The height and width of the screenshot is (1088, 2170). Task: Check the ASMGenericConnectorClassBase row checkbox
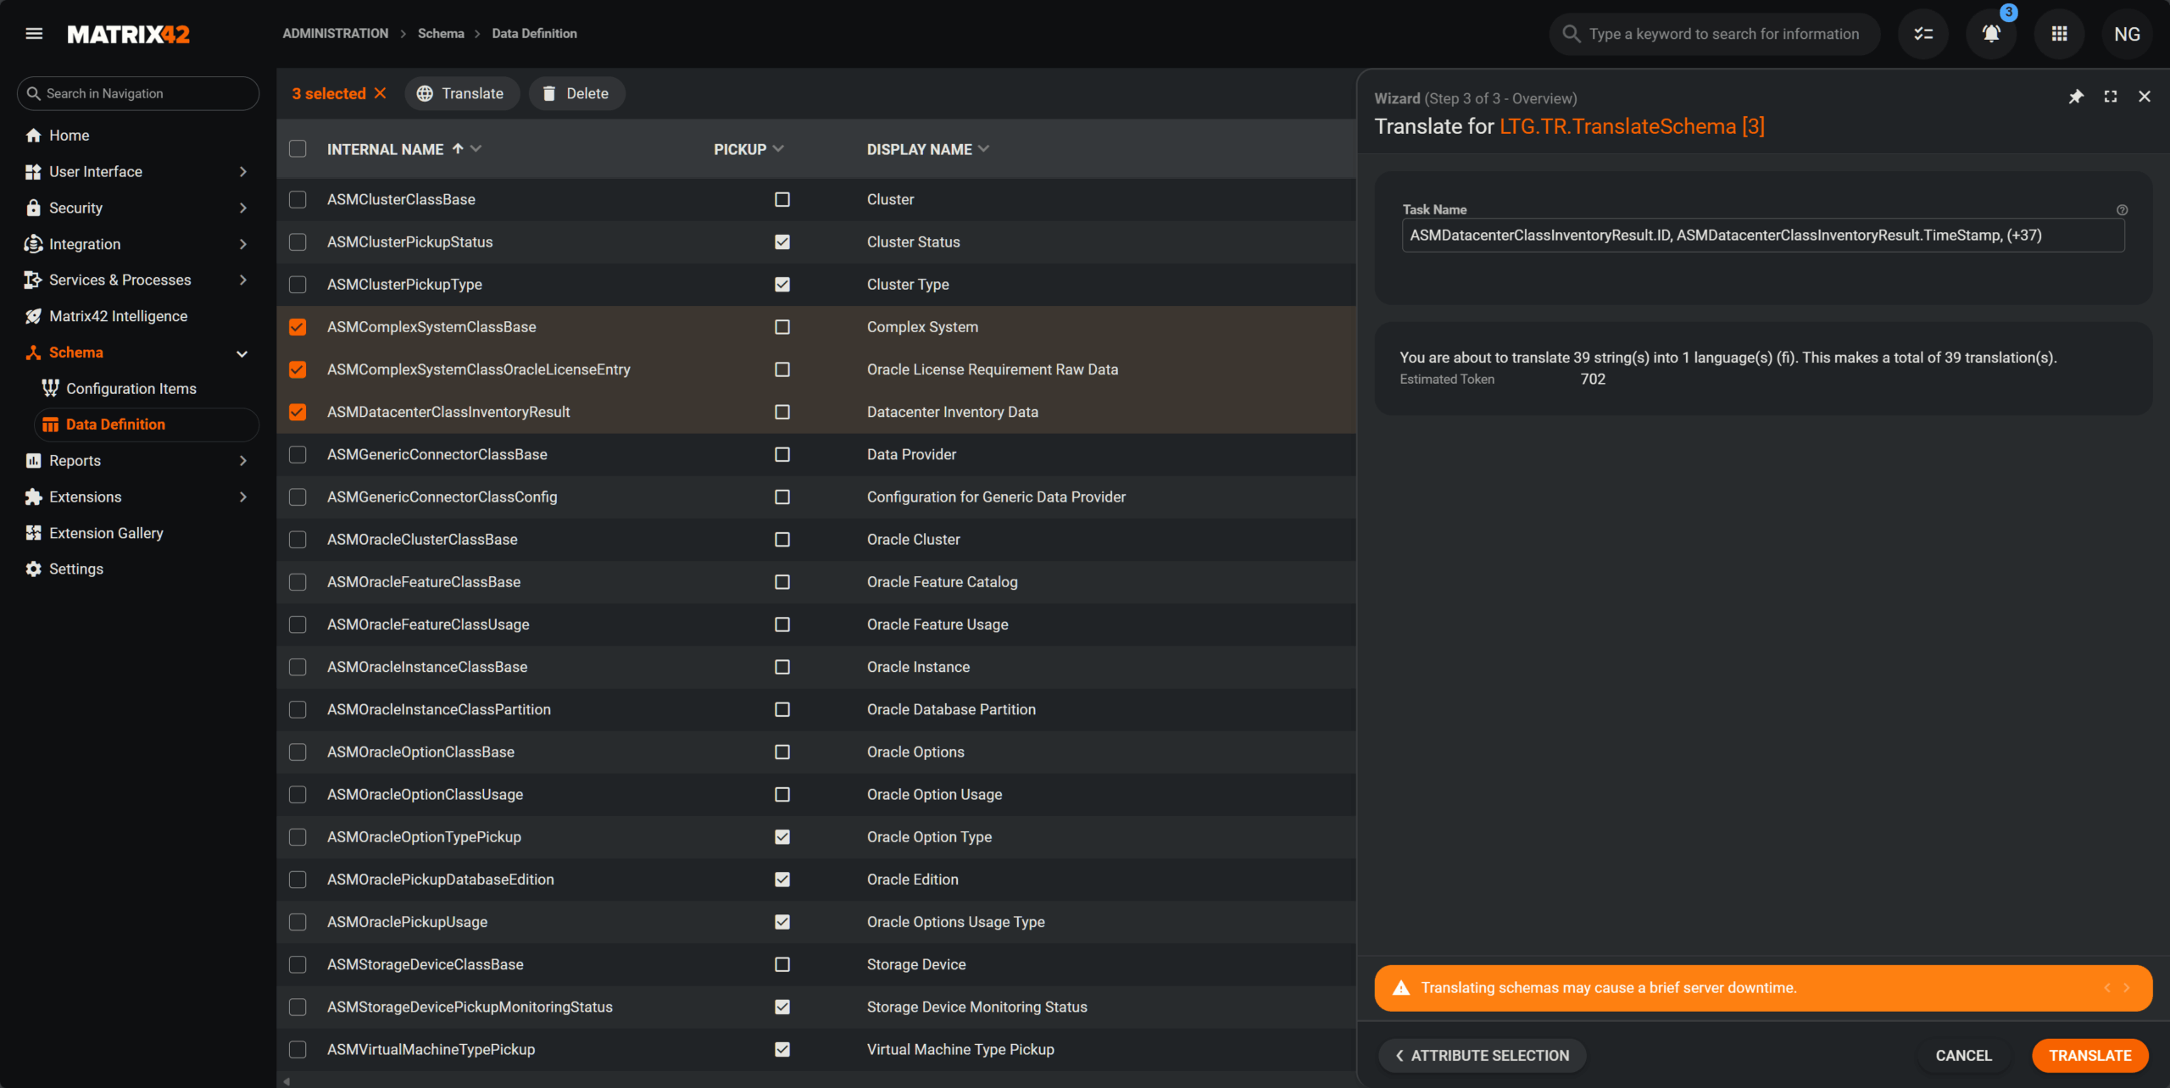pyautogui.click(x=298, y=455)
